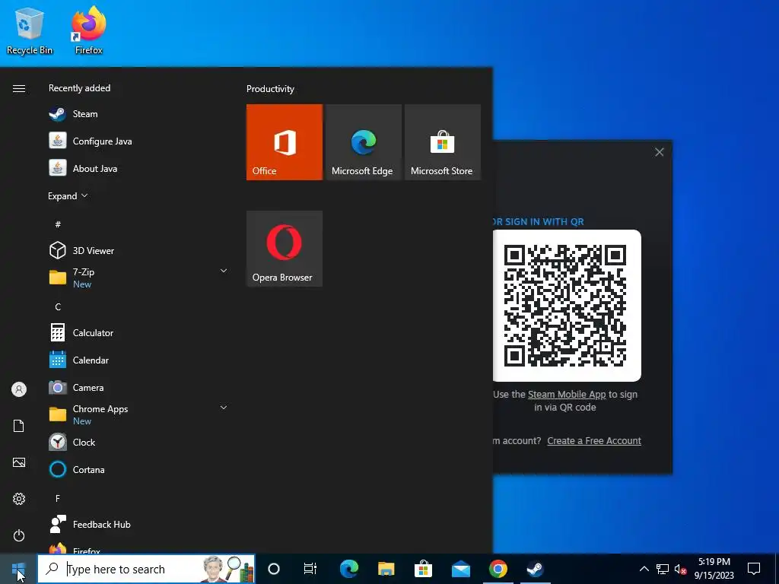779x584 pixels.
Task: Open Documents from the Start sidebar
Action: point(19,426)
